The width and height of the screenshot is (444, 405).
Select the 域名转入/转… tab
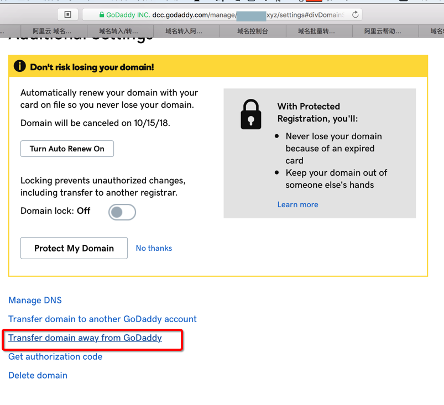[119, 31]
